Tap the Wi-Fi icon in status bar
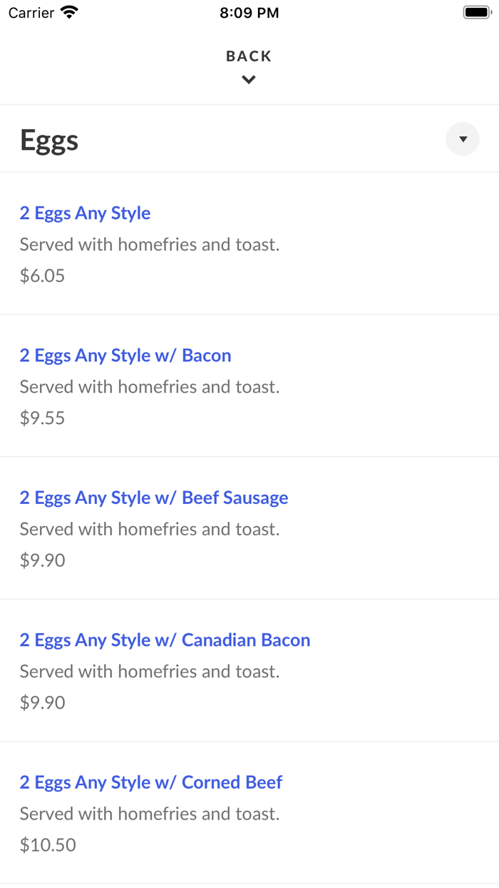This screenshot has width=499, height=888. (69, 12)
